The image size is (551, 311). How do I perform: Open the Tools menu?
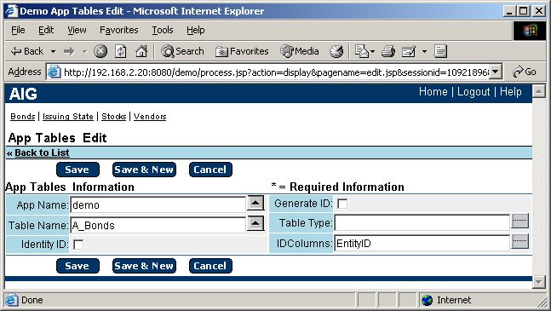click(x=163, y=30)
